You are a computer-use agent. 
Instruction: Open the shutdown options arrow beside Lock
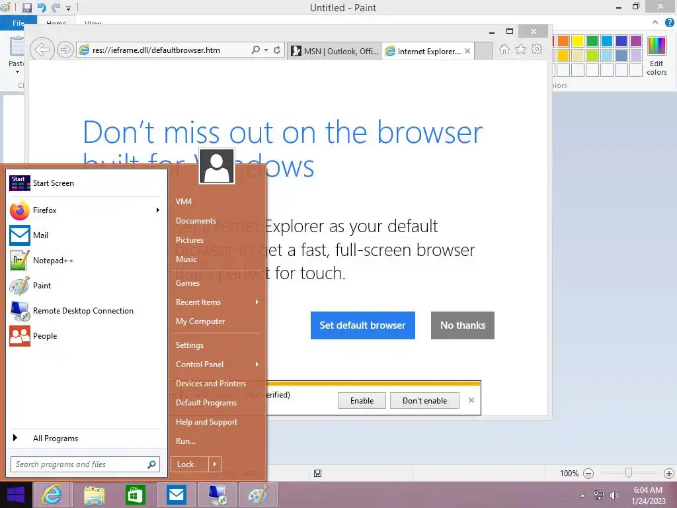tap(215, 464)
